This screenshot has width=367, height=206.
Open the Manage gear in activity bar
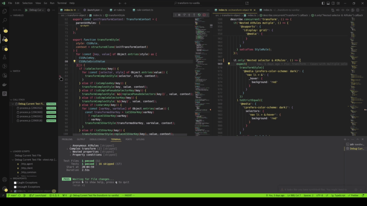coord(5,189)
